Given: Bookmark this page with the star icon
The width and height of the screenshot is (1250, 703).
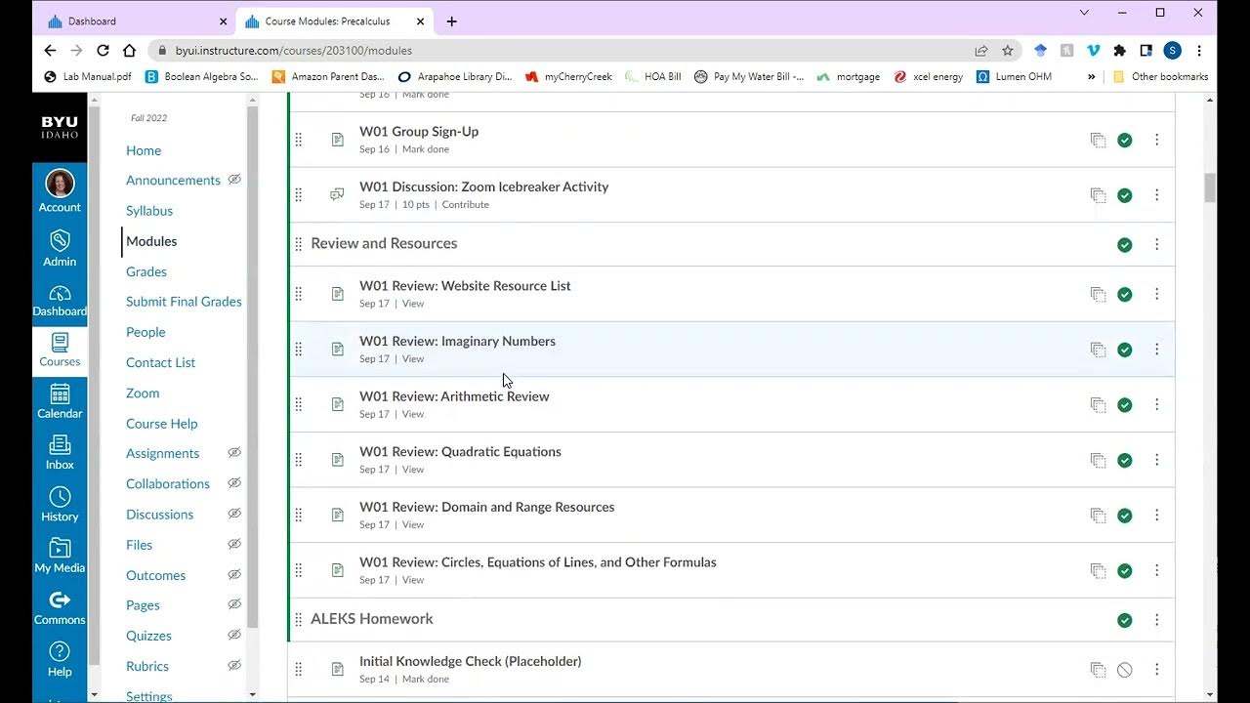Looking at the screenshot, I should (1008, 51).
